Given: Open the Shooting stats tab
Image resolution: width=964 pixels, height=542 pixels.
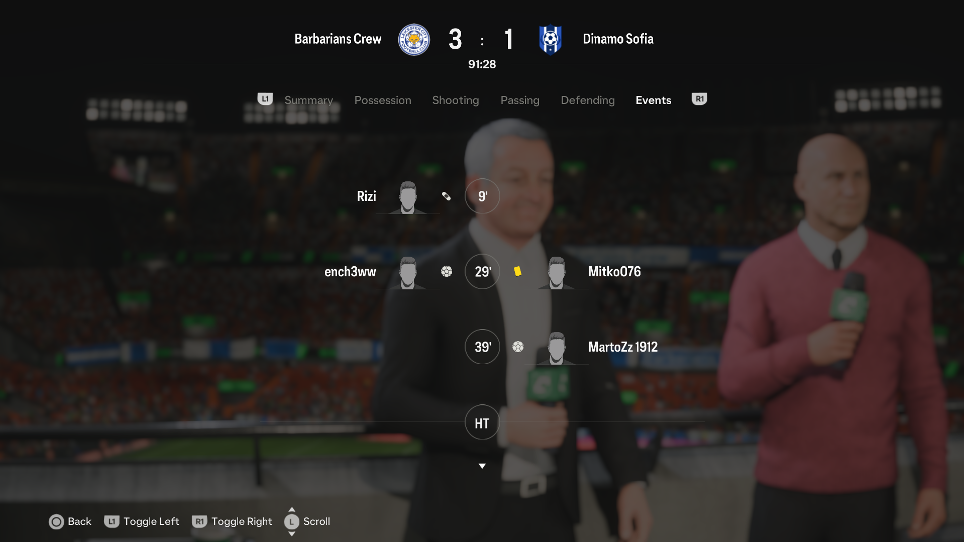Looking at the screenshot, I should (x=456, y=100).
